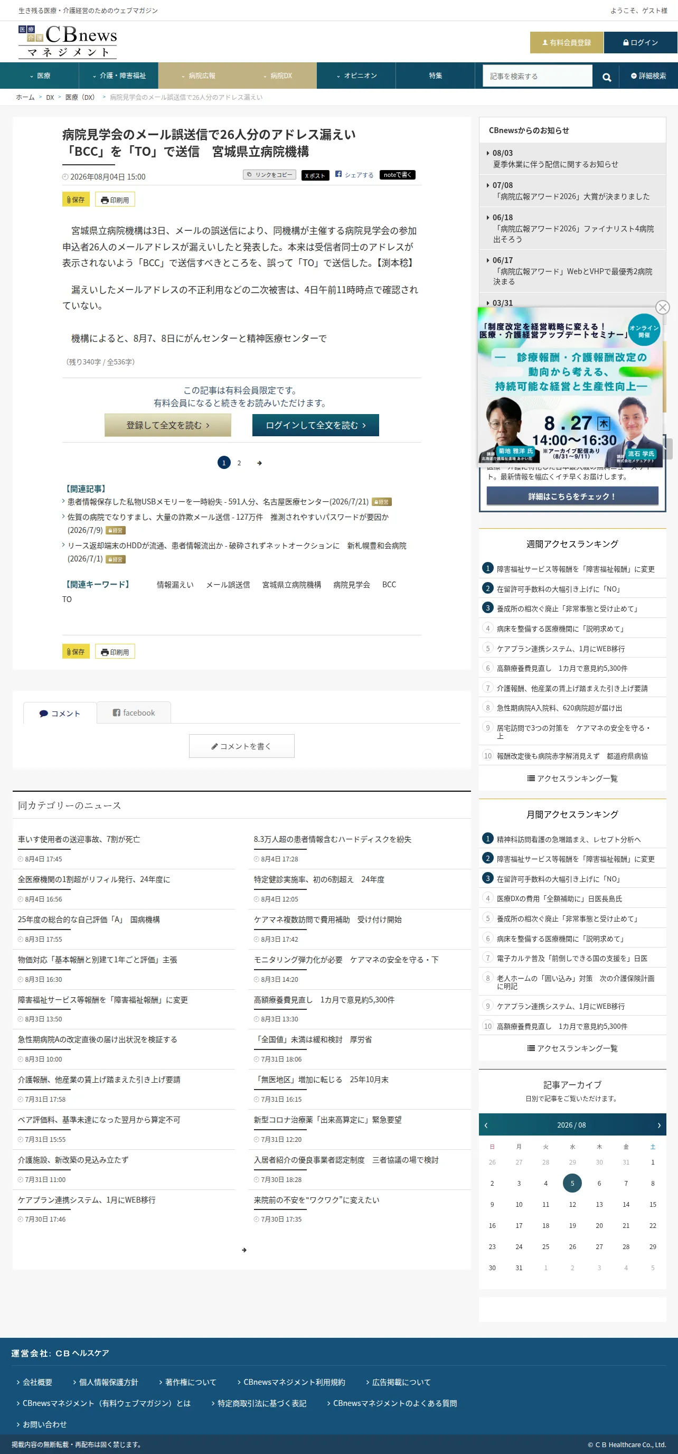Save article using top 保存 button
This screenshot has width=678, height=1454.
tap(76, 199)
